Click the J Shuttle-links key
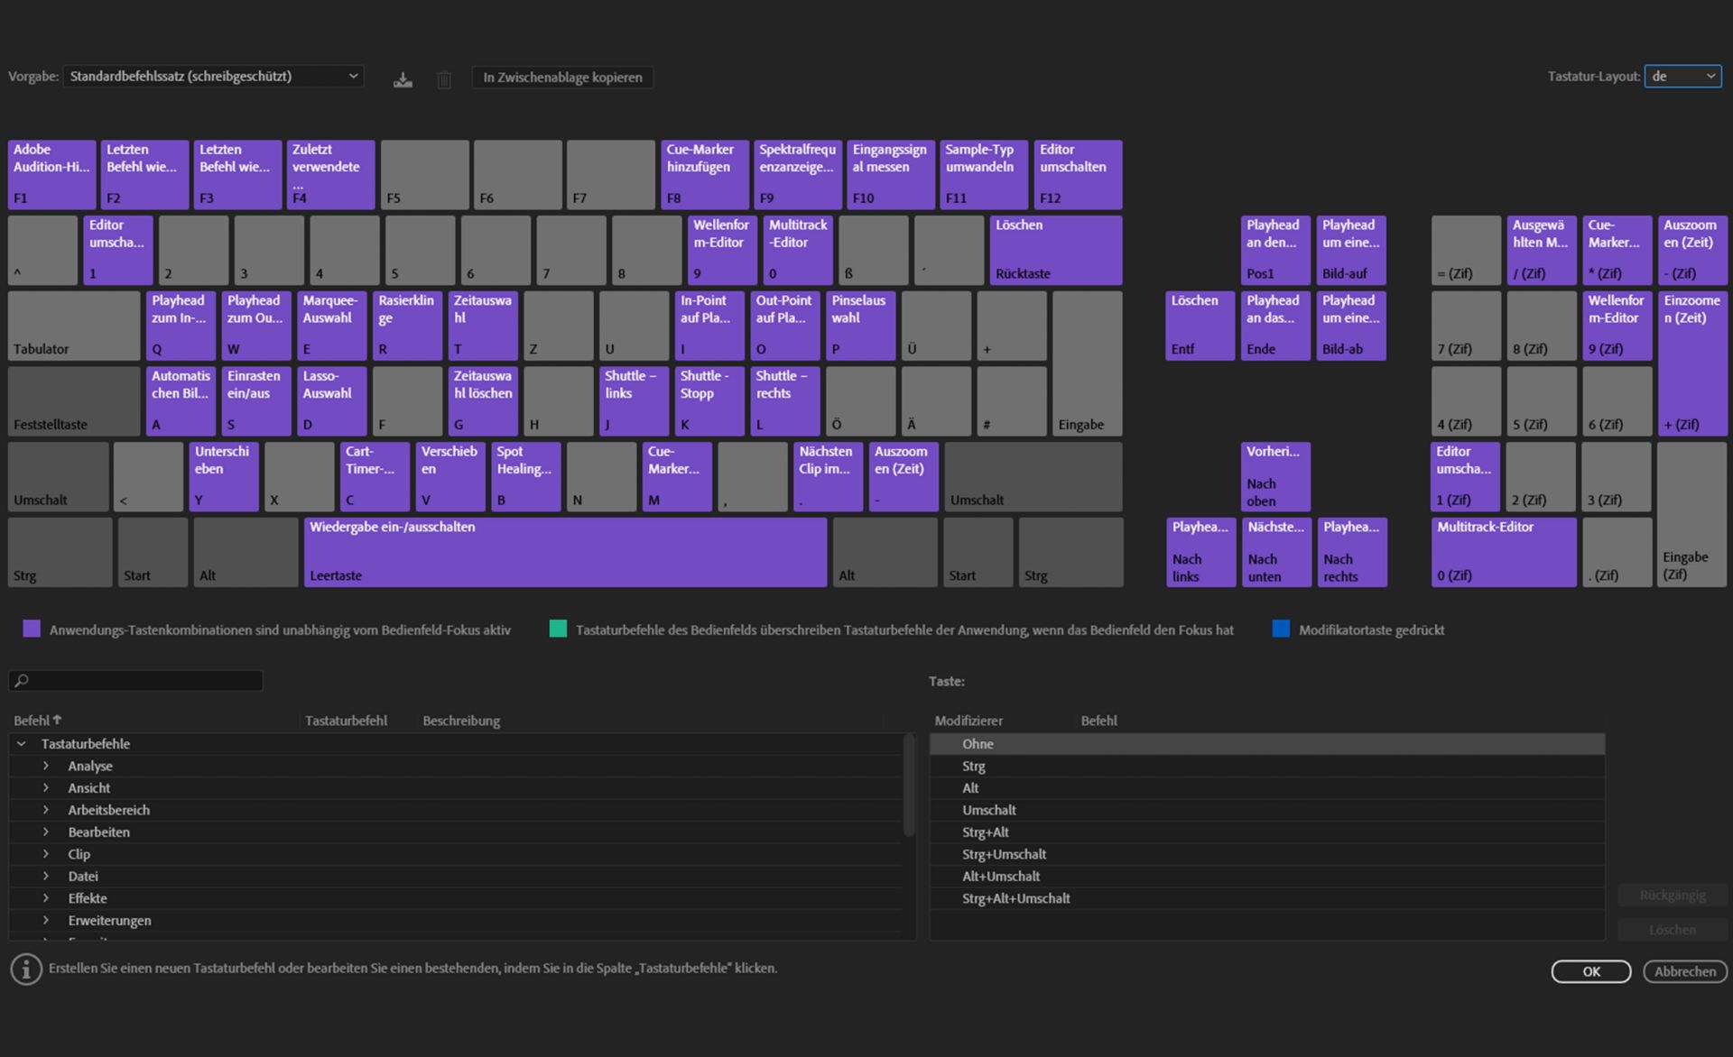Screen dimensions: 1733x1057 click(635, 401)
